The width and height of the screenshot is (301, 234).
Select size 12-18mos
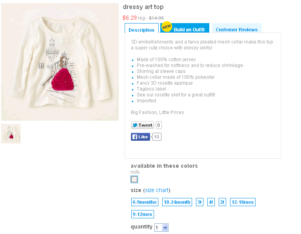click(x=243, y=202)
